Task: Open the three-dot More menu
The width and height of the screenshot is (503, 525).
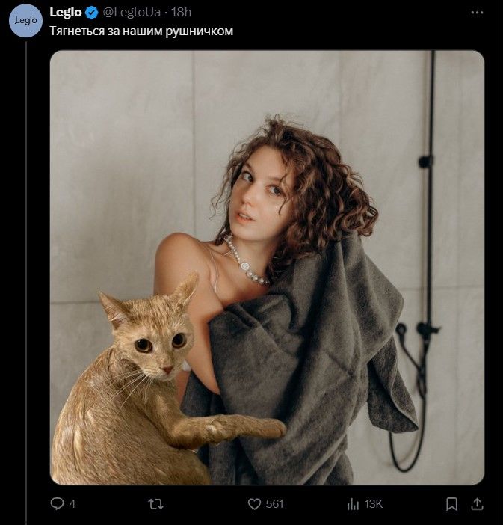Action: [477, 13]
